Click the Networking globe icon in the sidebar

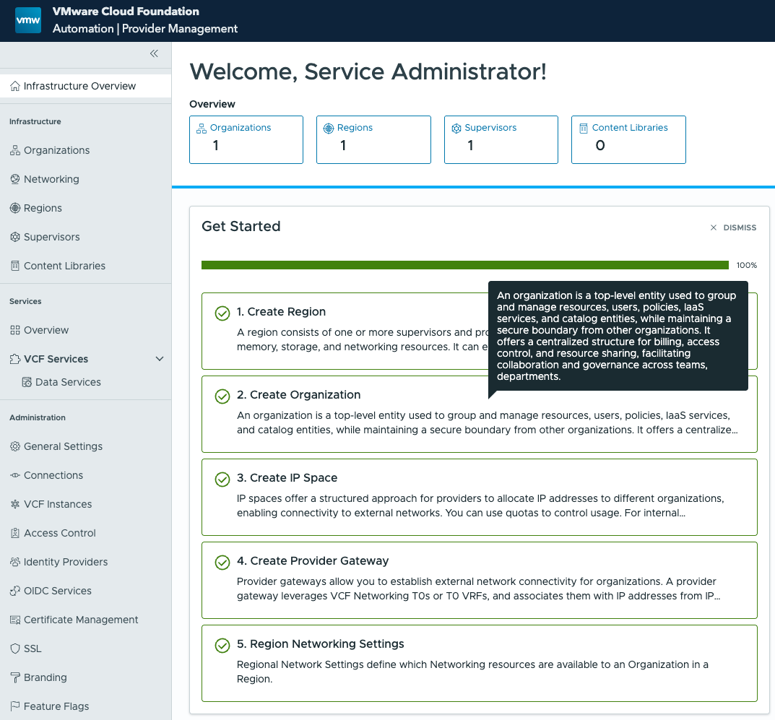[15, 179]
